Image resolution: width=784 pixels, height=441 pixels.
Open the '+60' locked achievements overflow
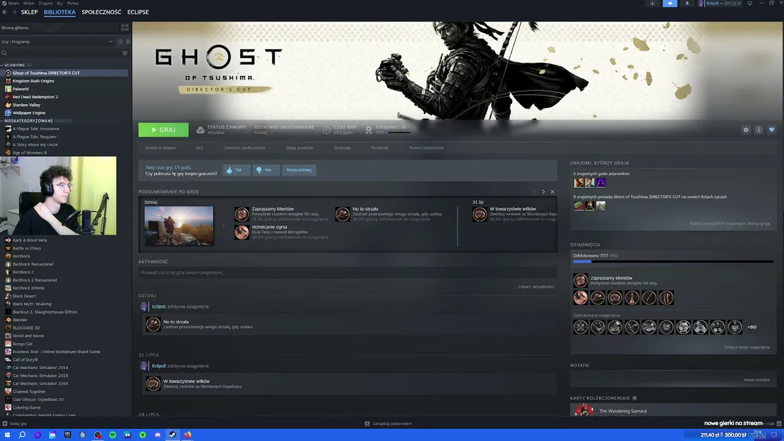pyautogui.click(x=752, y=327)
